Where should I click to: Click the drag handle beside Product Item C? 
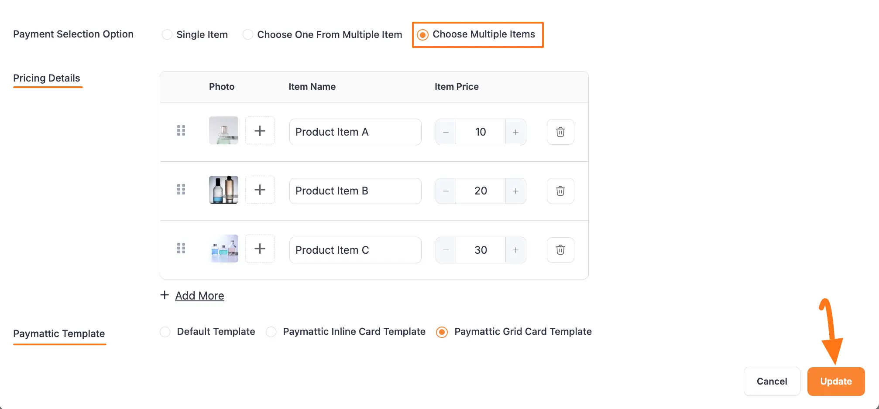pyautogui.click(x=182, y=249)
